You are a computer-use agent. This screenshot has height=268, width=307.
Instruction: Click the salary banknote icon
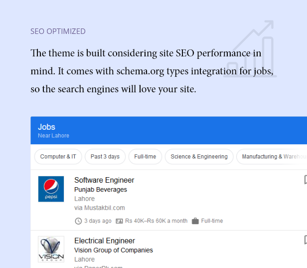coord(119,221)
